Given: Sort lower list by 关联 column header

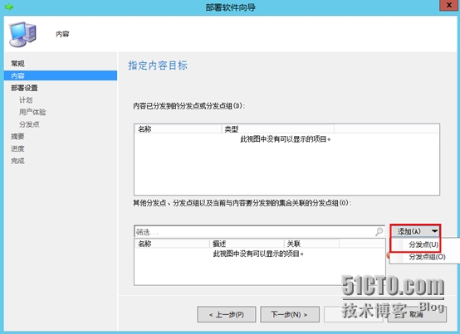Looking at the screenshot, I should coord(311,244).
